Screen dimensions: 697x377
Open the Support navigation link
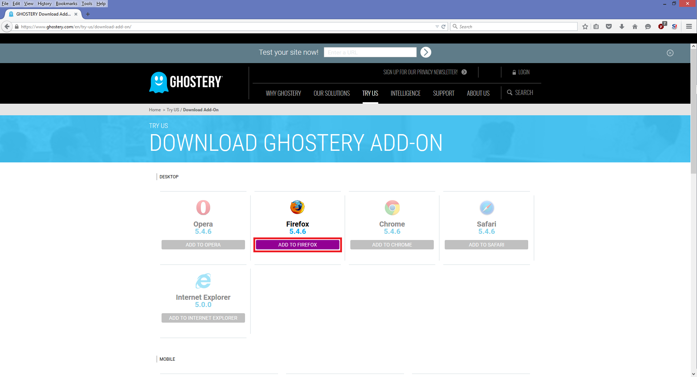point(443,93)
